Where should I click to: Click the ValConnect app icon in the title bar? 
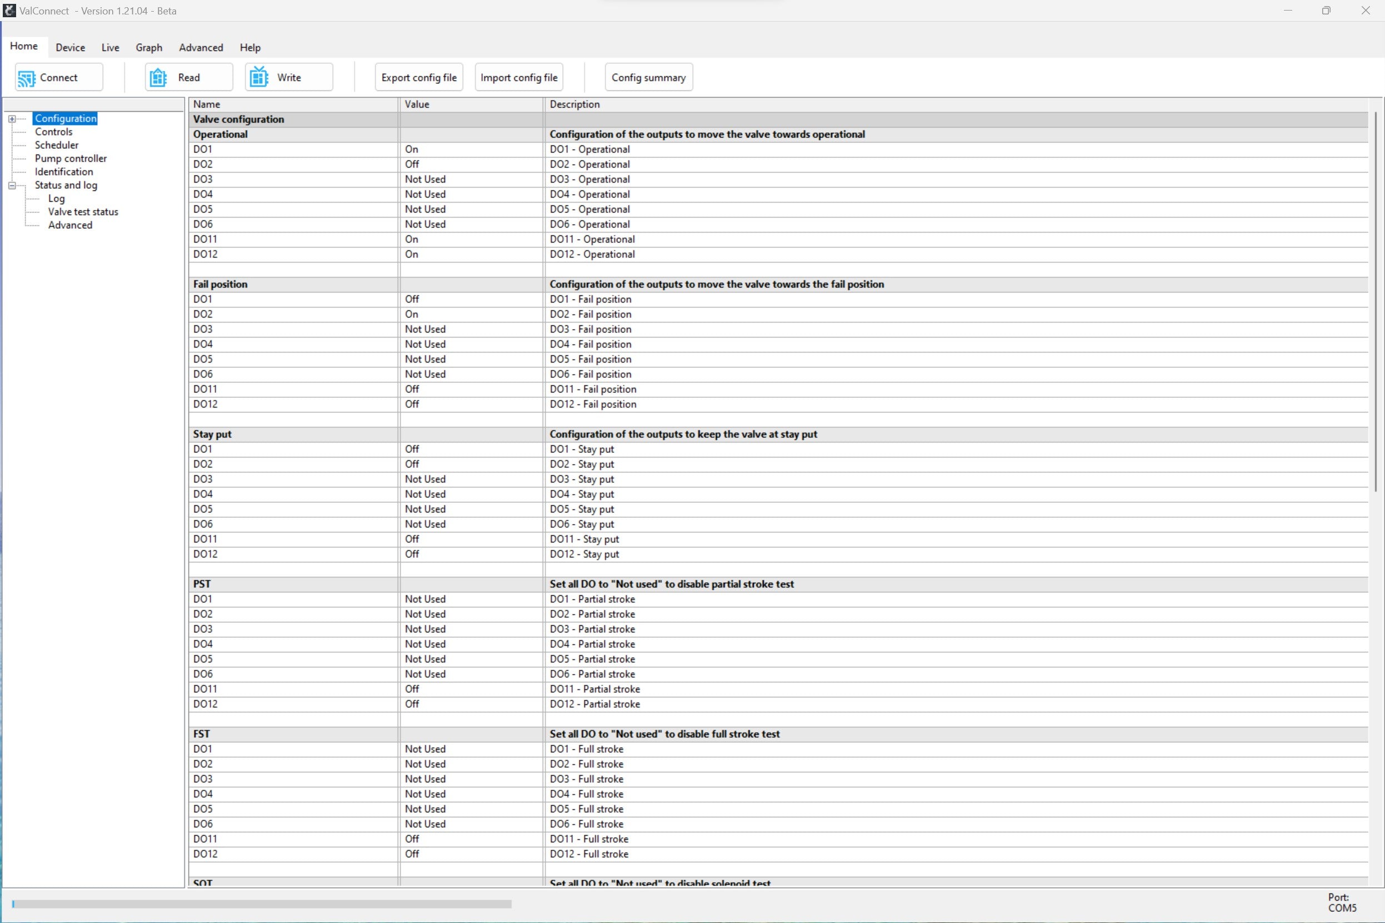[9, 11]
